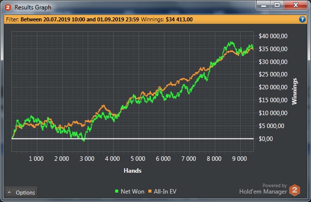
Task: Click the $5 000,00 axis label
Action: coord(271,126)
